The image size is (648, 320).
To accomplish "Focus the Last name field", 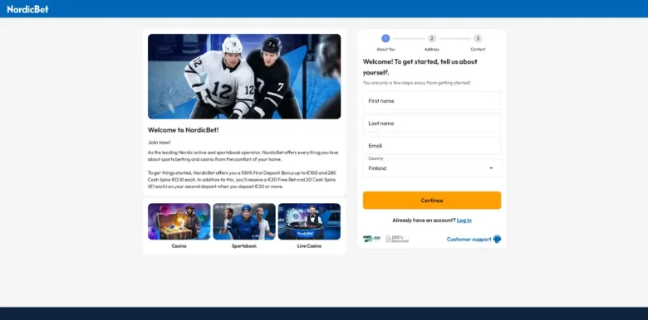I will click(432, 124).
